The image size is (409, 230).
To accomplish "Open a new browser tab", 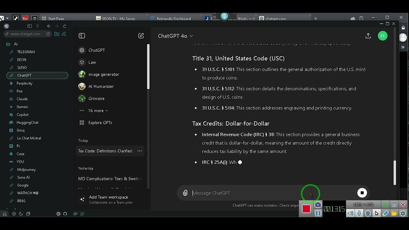I will pos(316,19).
